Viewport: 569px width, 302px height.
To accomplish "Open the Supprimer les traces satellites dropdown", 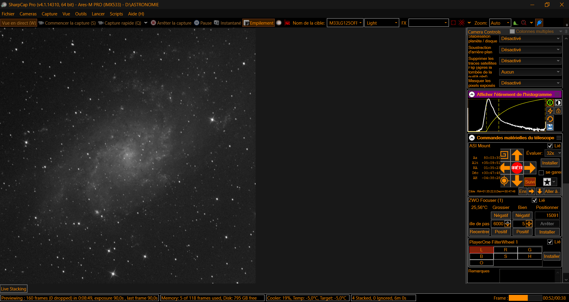I will 530,61.
